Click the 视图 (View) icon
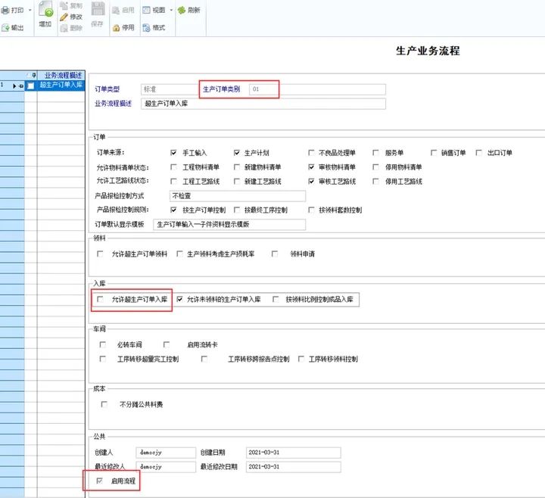 [146, 11]
